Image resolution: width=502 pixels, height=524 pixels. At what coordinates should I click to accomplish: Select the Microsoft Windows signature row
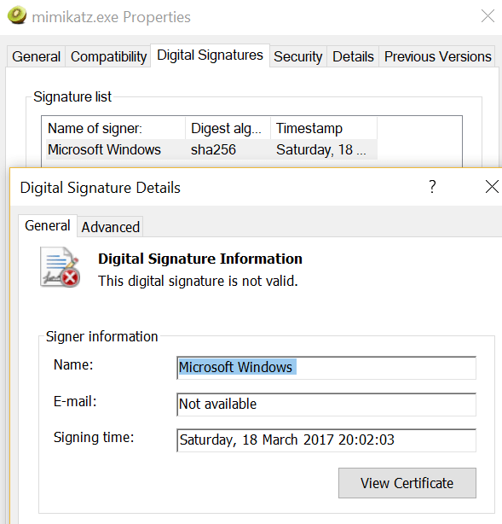(x=211, y=149)
